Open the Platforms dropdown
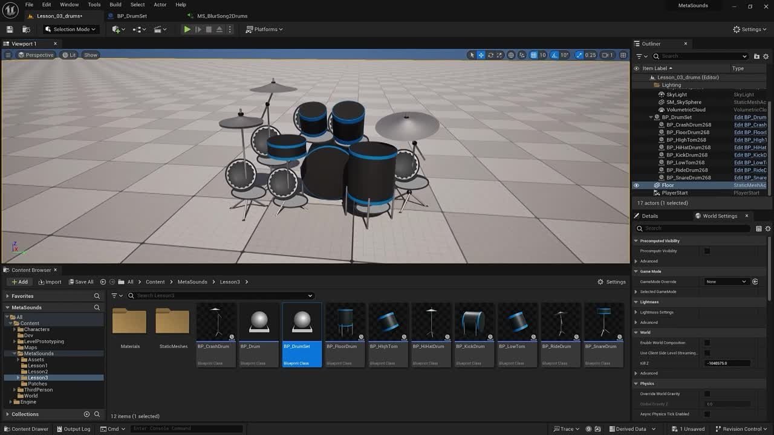774x435 pixels. point(265,29)
